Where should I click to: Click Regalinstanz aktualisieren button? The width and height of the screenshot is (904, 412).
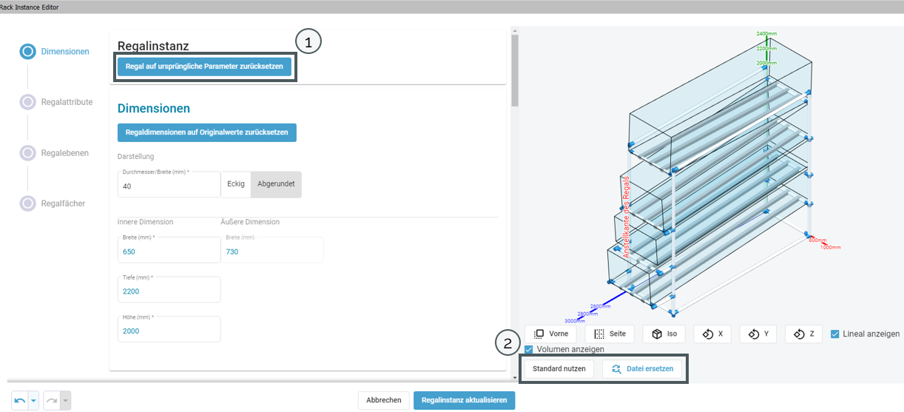click(x=464, y=400)
